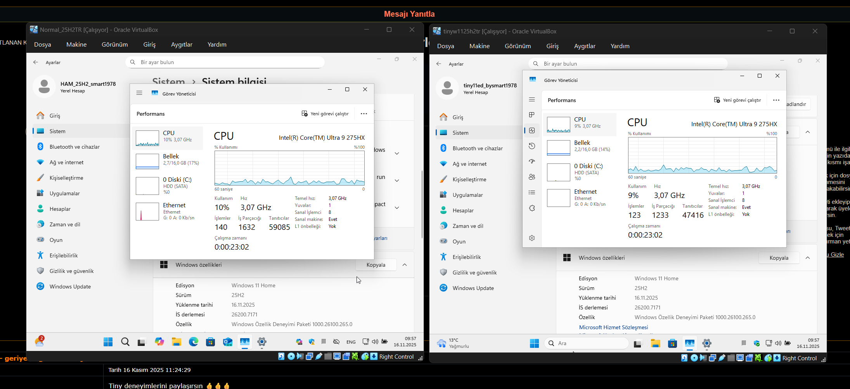This screenshot has height=389, width=850.
Task: Collapse Windows özellikleri section in tinyw1125h2tr VM
Action: 808,258
